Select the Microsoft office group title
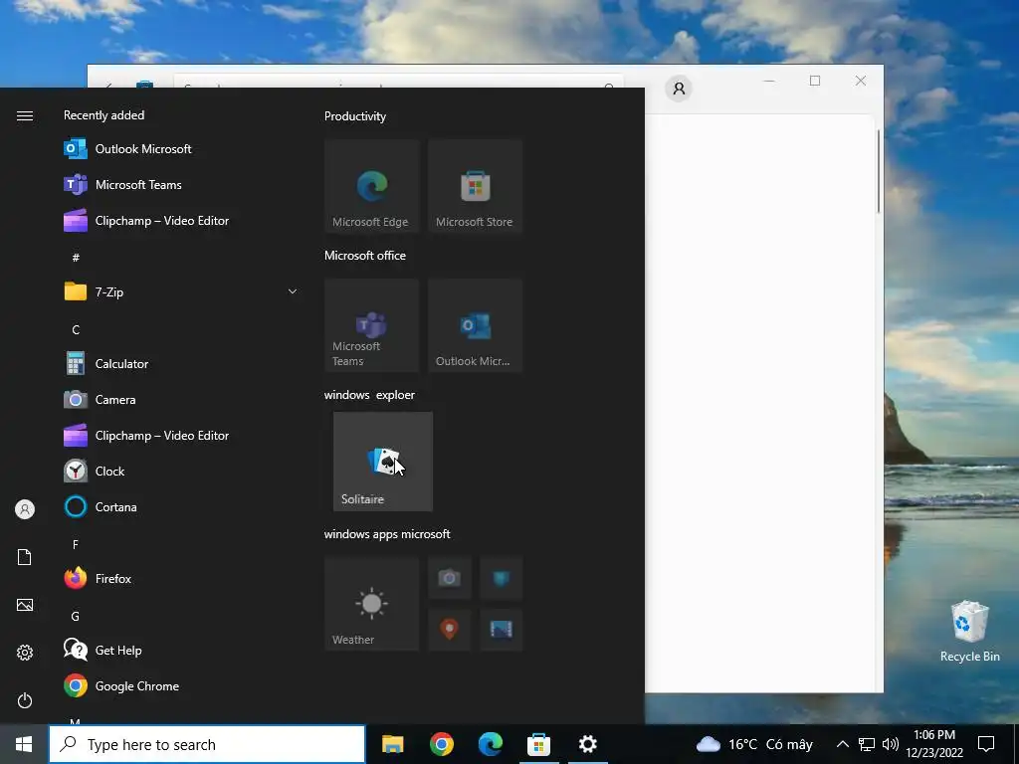 [364, 256]
